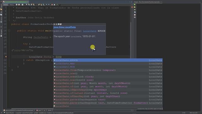This screenshot has width=202, height=114.
Task: Select LocalDate.from(TemporalAccessor temporal) suggestion
Action: (108, 70)
